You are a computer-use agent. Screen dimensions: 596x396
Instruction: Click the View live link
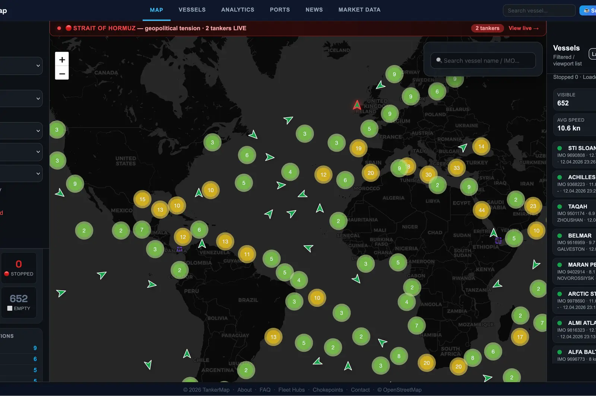coord(523,28)
